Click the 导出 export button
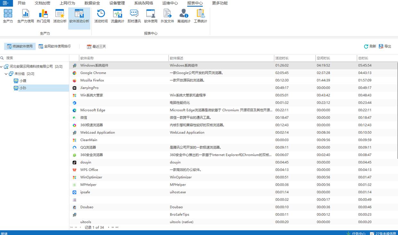398x235 pixels. [x=385, y=46]
